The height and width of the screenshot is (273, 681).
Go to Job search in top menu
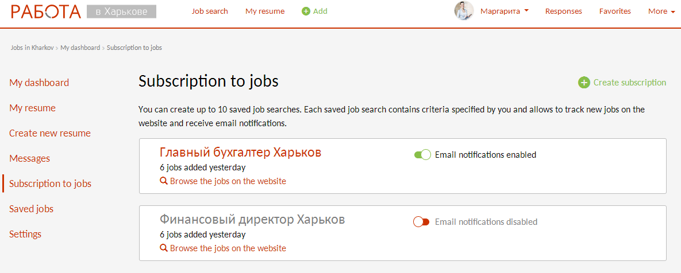tap(210, 11)
